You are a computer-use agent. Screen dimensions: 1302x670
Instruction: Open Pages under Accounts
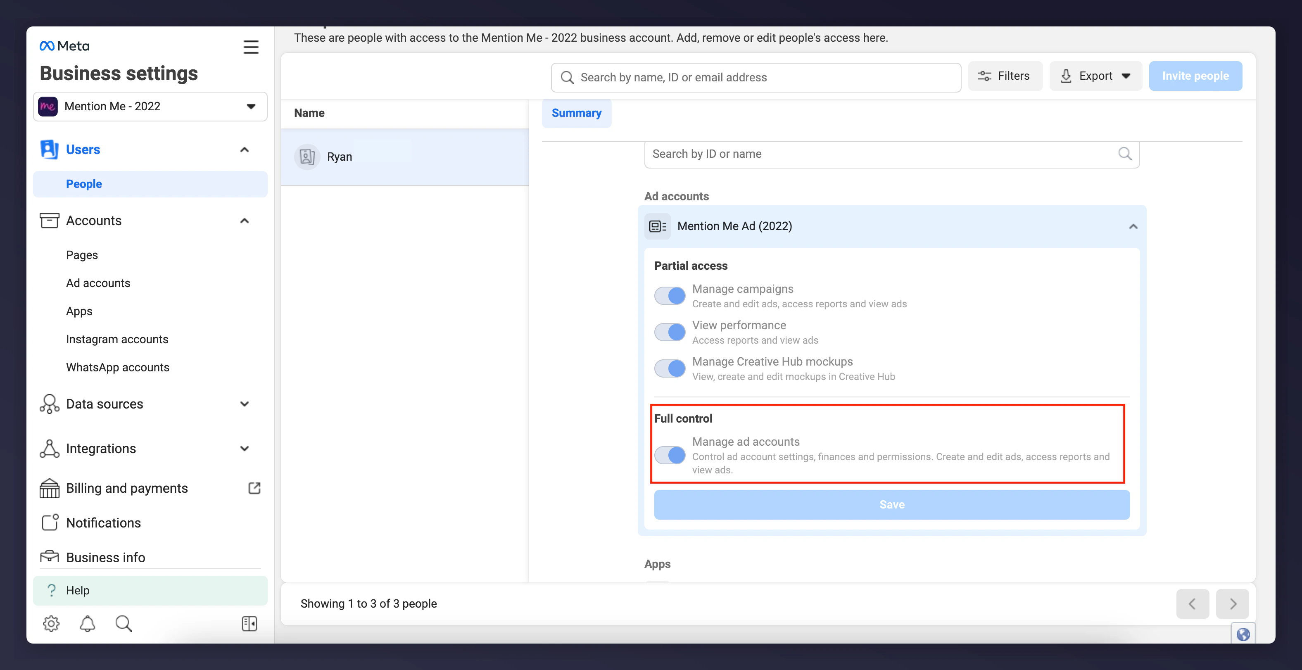tap(82, 255)
